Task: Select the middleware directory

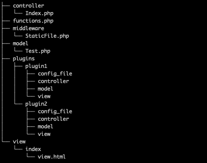Action: pyautogui.click(x=28, y=28)
